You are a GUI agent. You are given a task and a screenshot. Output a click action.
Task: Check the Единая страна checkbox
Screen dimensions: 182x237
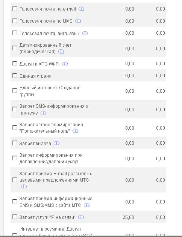tap(15, 75)
